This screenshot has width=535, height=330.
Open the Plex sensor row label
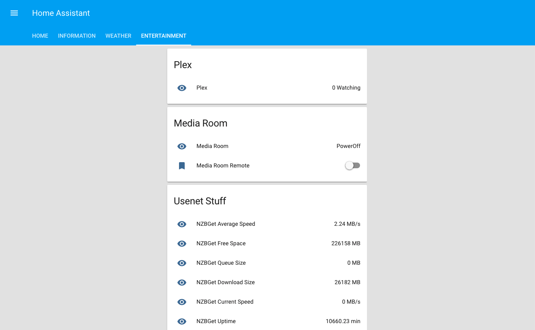[x=202, y=88]
